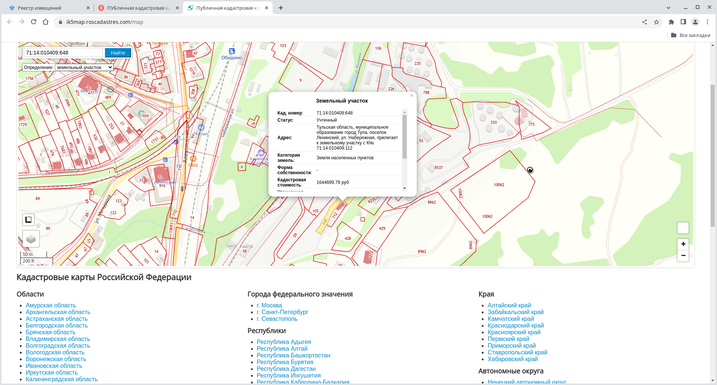This screenshot has height=385, width=717.
Task: Zoom out on the cadastral map
Action: coord(683,256)
